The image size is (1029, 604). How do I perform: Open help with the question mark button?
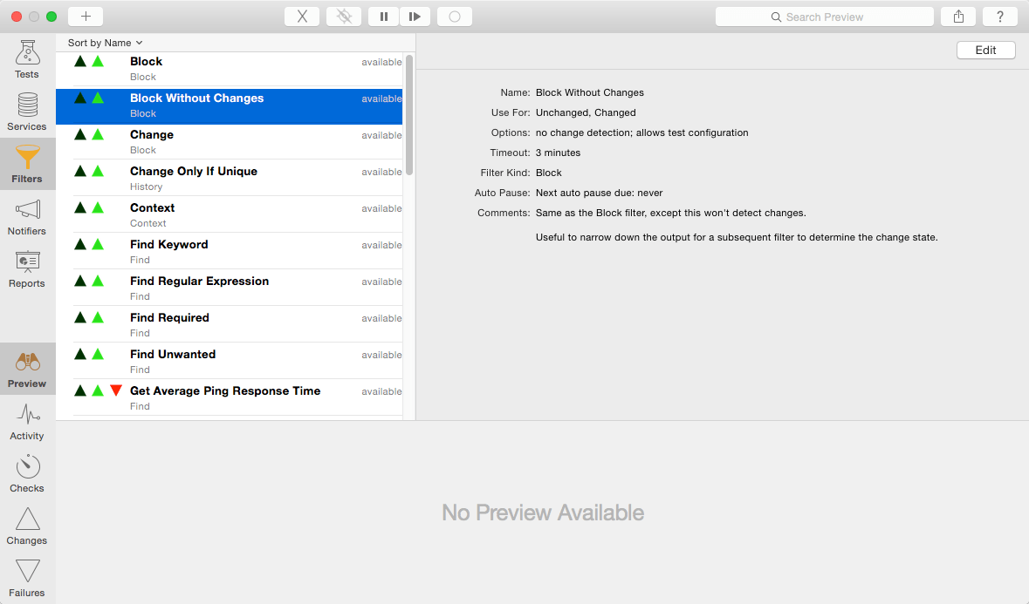1000,17
